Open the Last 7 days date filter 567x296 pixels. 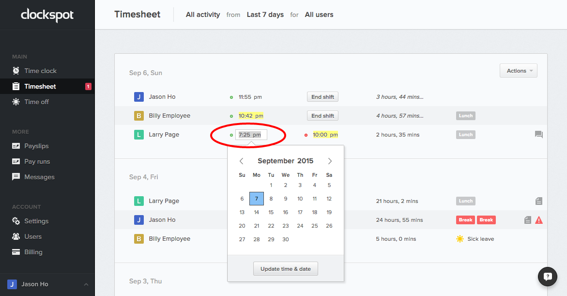265,15
